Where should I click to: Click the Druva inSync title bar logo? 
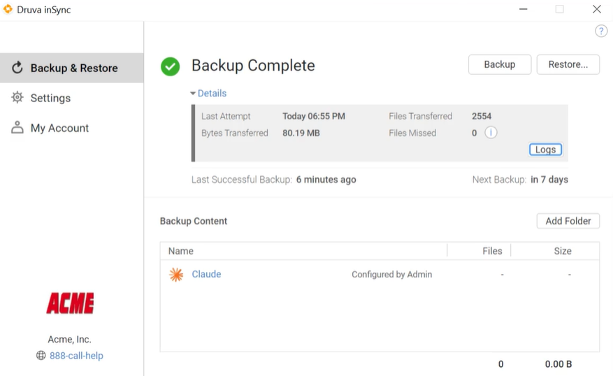(x=8, y=9)
